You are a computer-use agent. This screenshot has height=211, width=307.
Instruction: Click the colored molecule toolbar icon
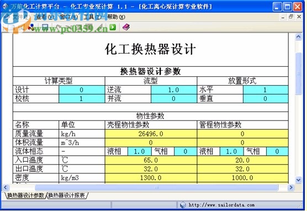31,27
